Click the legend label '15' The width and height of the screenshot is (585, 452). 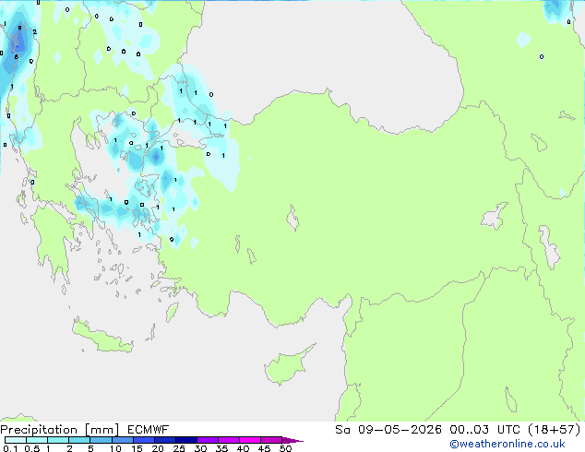point(137,448)
